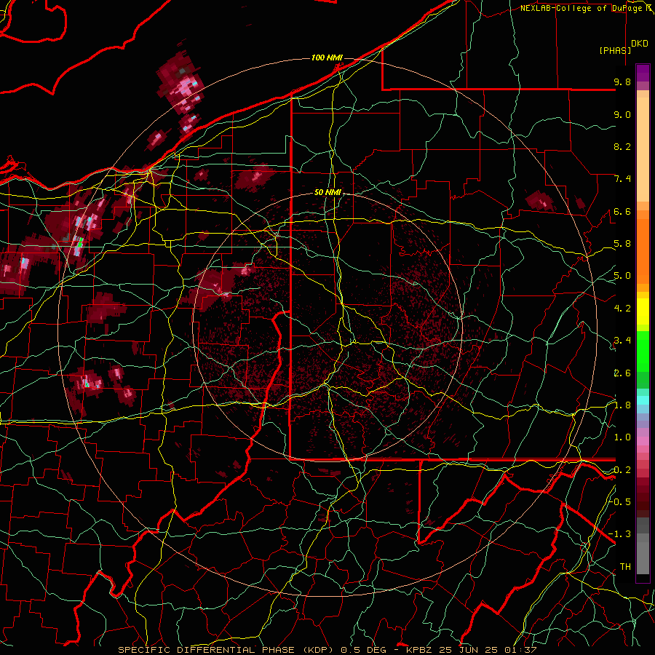Click the "7.4" value on the color scale

pyautogui.click(x=622, y=179)
